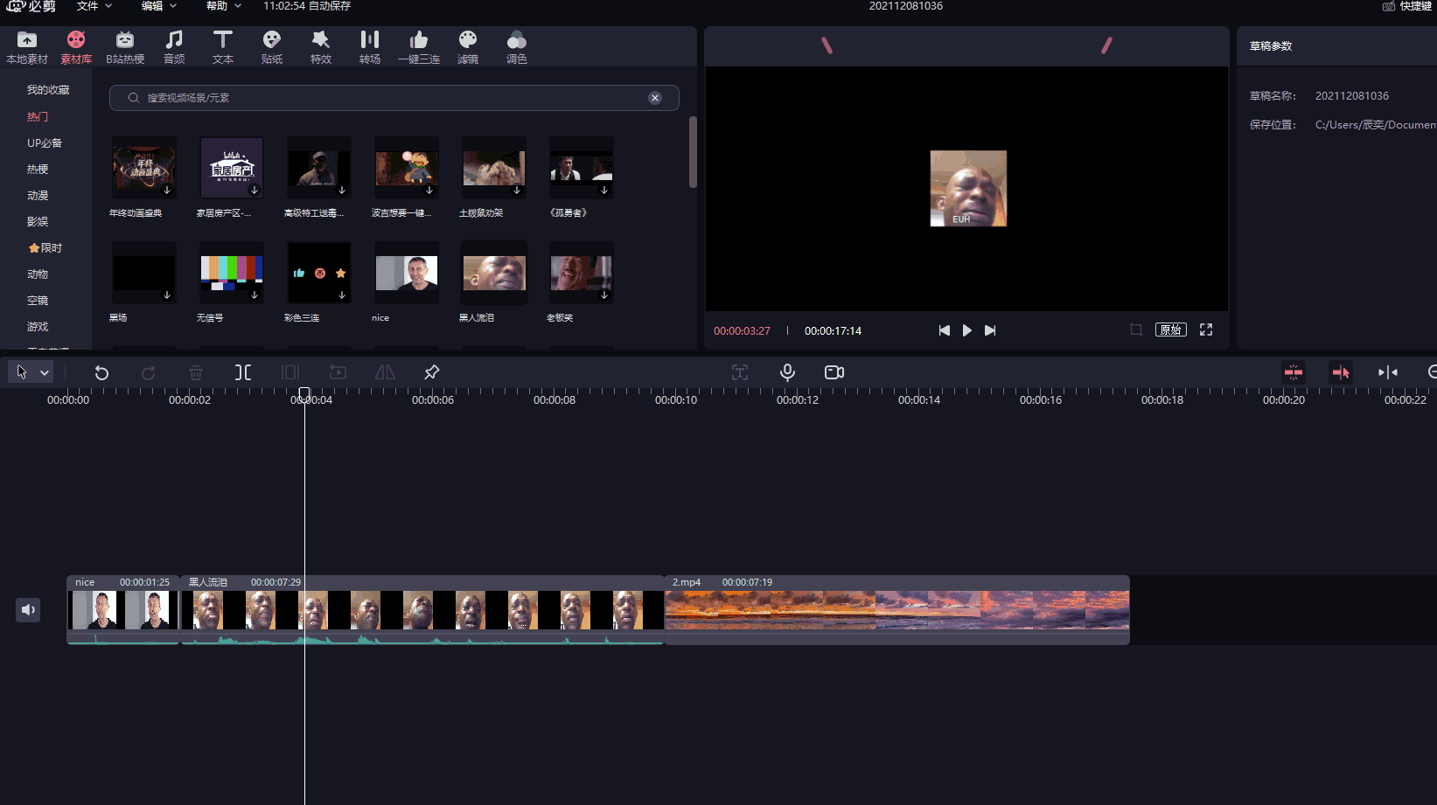
Task: Click the split clip tool icon
Action: [243, 372]
